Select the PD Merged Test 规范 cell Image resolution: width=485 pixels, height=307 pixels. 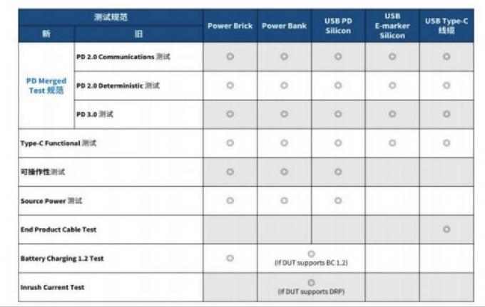[46, 85]
